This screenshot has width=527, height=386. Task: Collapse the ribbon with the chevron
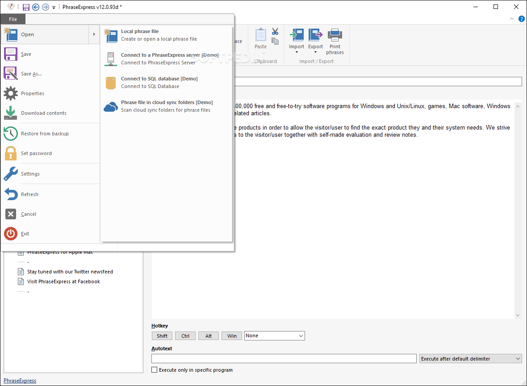click(x=511, y=19)
